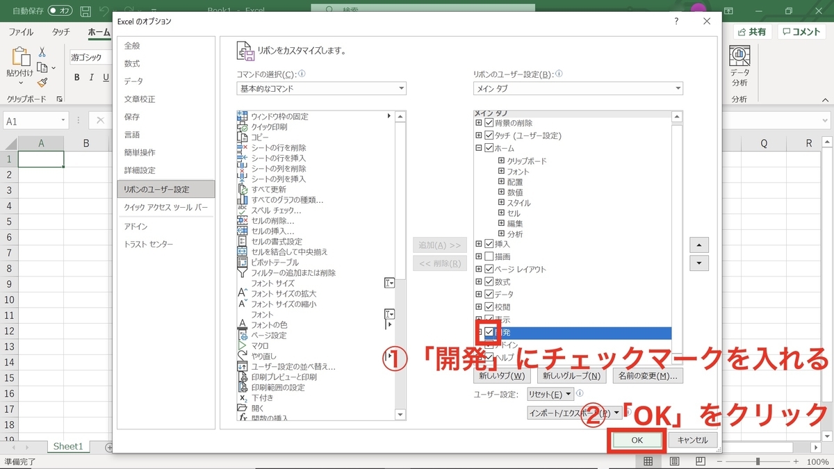Image resolution: width=834 pixels, height=469 pixels.
Task: Select the コピー command icon
Action: [243, 138]
